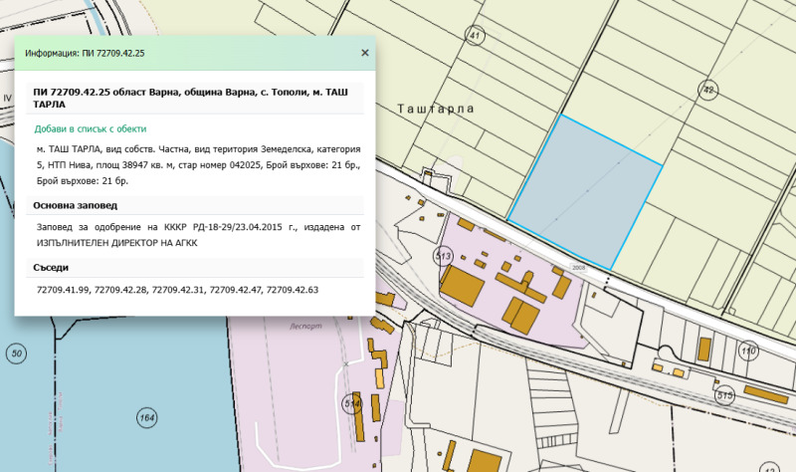Viewport: 796px width, 472px height.
Task: Click the circled 515 map marker
Action: [723, 396]
